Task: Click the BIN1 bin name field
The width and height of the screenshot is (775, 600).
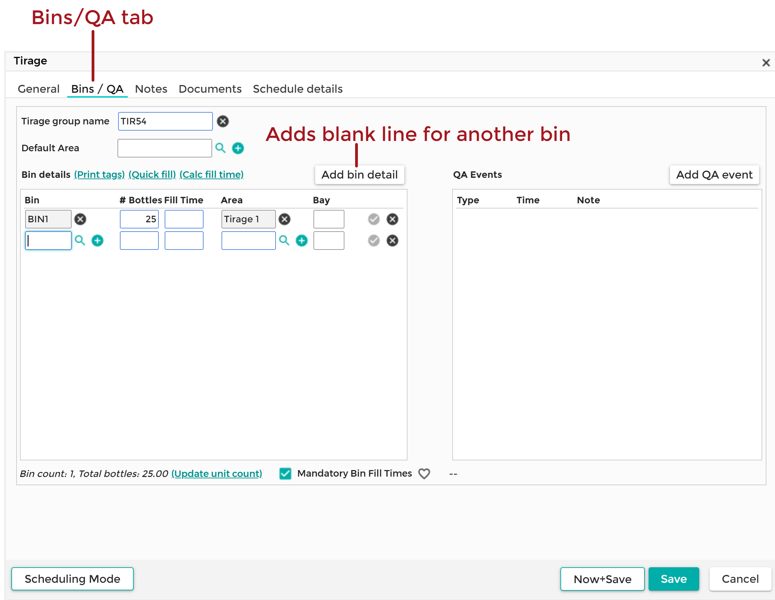Action: 48,219
